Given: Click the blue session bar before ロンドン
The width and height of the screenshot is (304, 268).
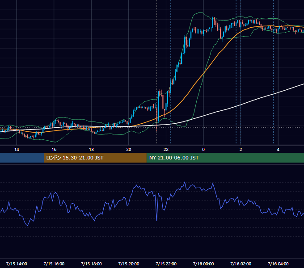Looking at the screenshot, I should pos(22,158).
